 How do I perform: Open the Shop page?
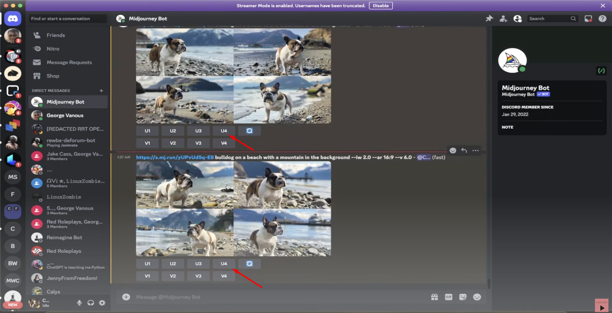point(68,76)
